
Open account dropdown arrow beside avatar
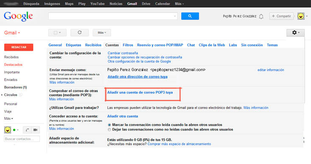(x=307, y=16)
